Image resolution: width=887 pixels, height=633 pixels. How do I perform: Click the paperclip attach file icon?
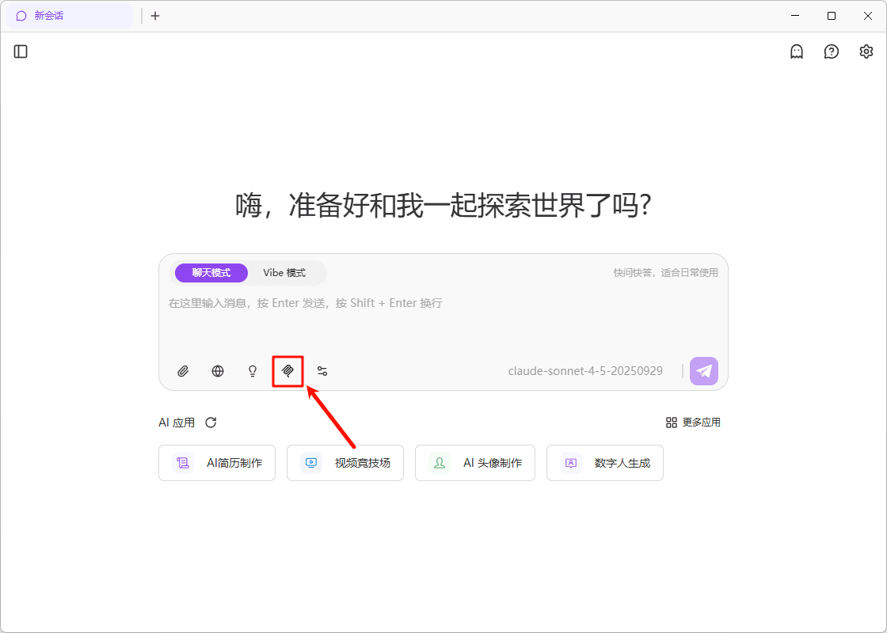coord(183,371)
